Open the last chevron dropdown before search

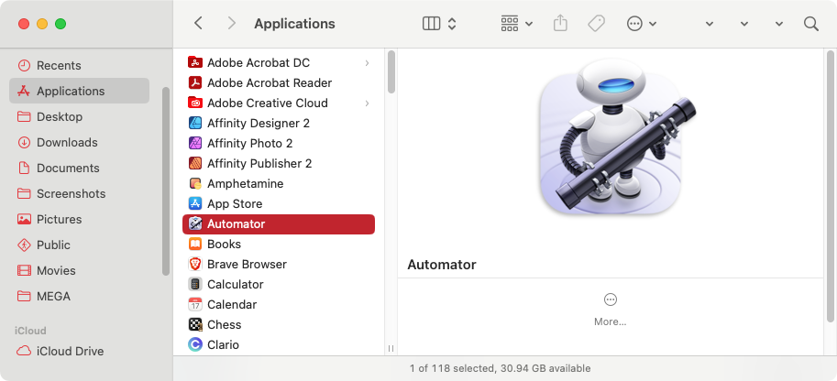tap(779, 24)
